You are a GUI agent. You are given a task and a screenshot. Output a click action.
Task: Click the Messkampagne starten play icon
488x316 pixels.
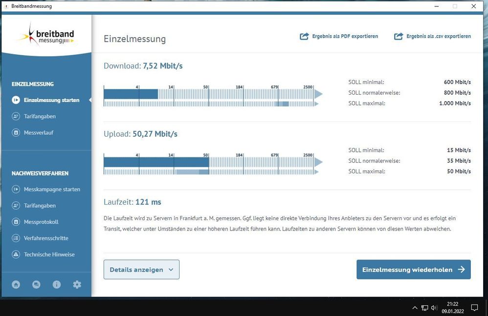[x=16, y=189]
